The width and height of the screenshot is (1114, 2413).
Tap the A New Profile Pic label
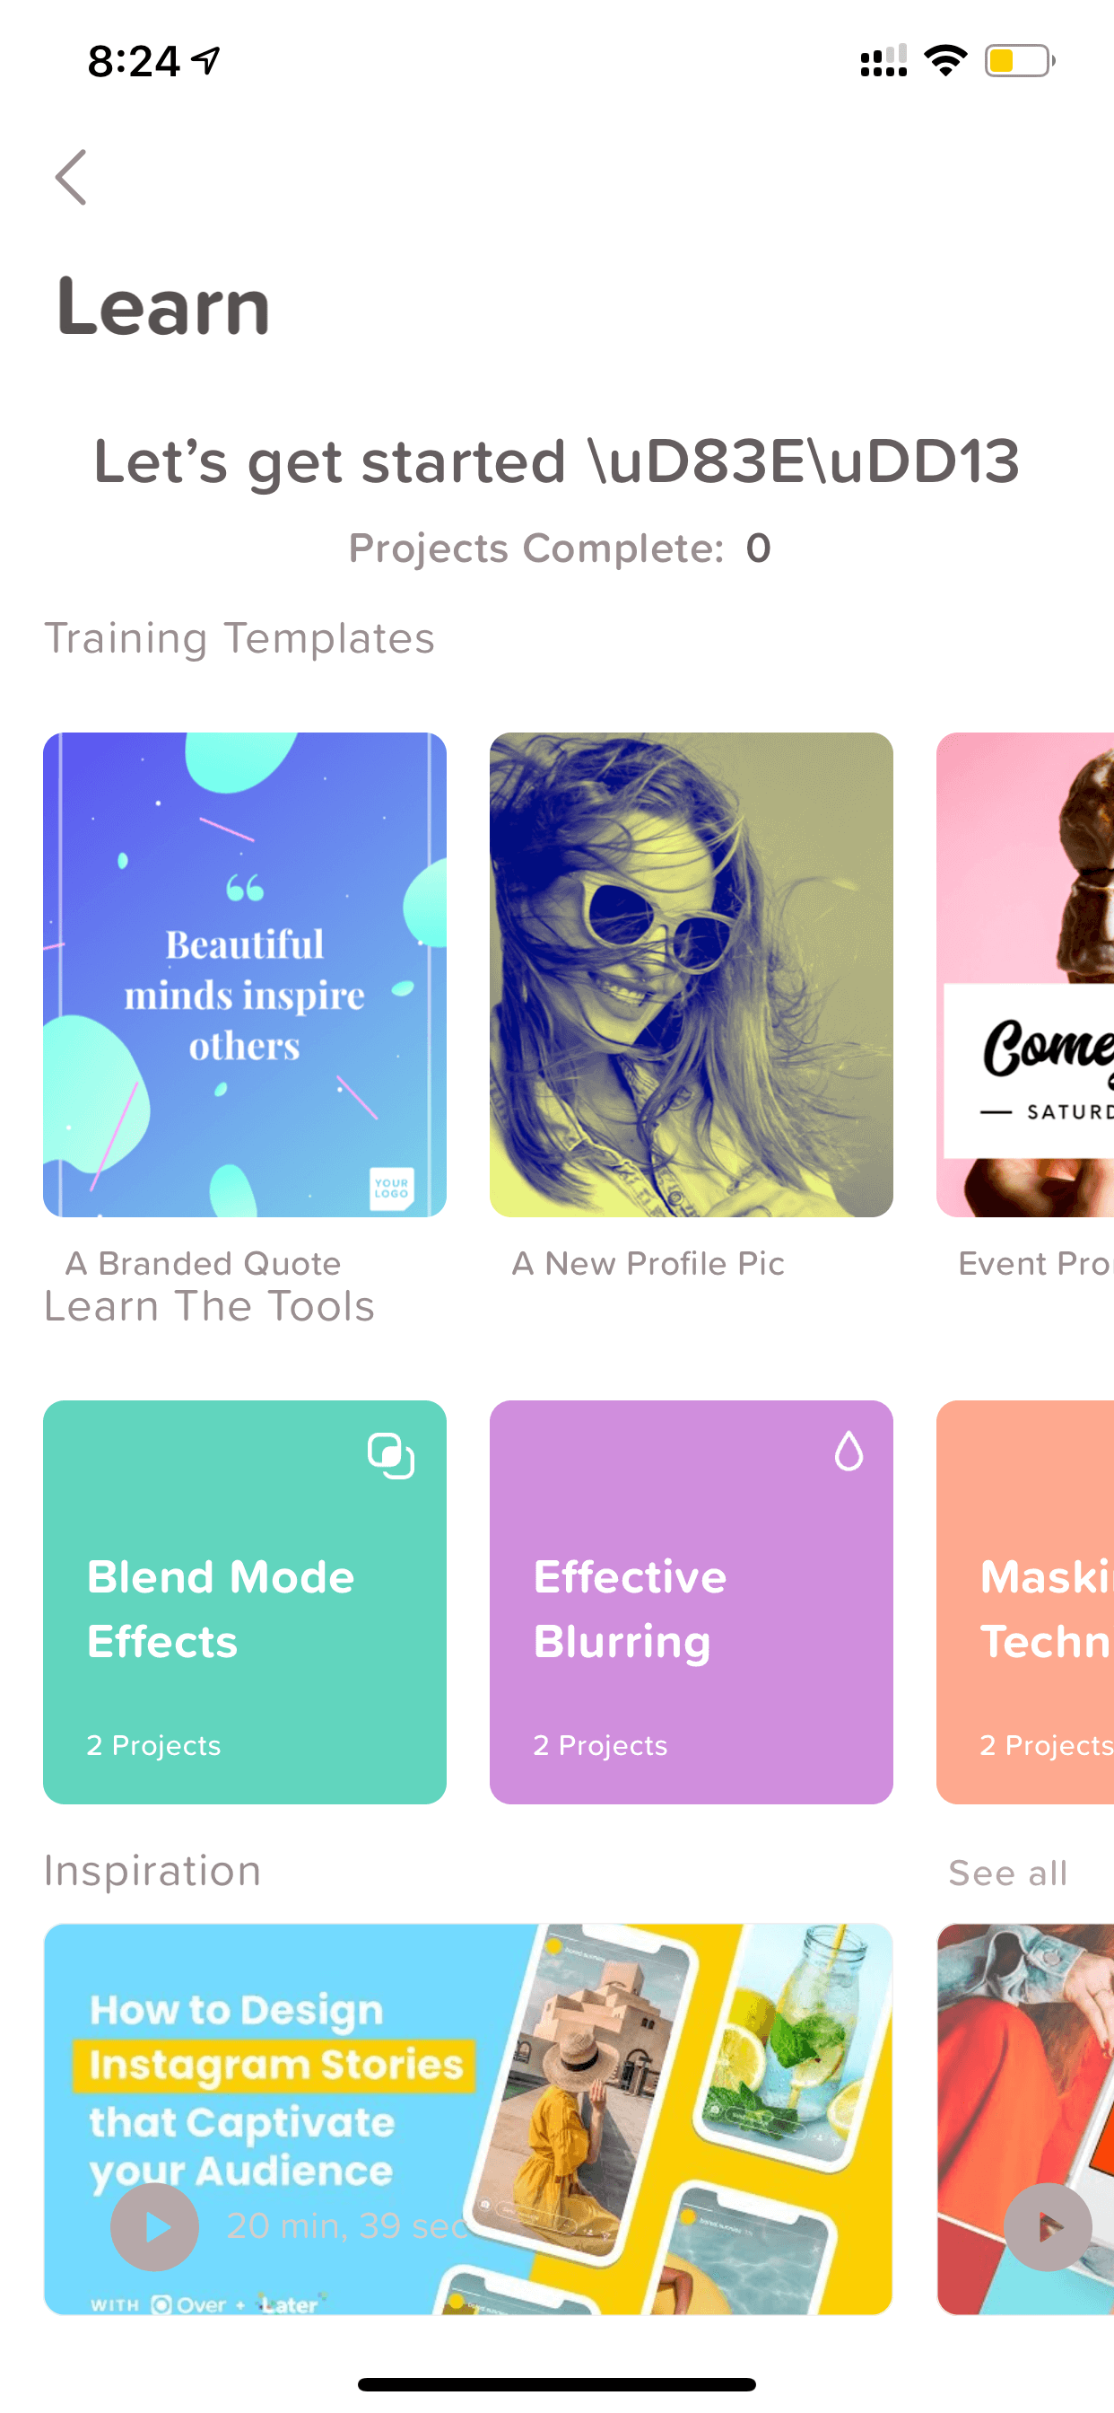click(x=648, y=1263)
